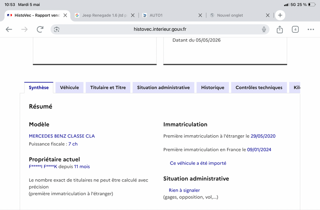Open the lens search icon in address bar
Image resolution: width=320 pixels, height=210 pixels.
click(56, 29)
